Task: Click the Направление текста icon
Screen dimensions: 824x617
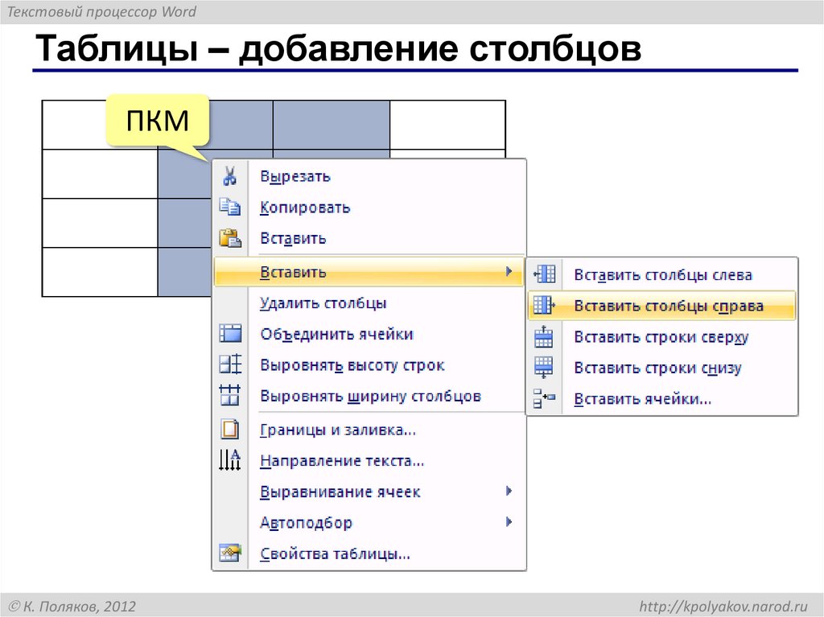Action: tap(229, 460)
